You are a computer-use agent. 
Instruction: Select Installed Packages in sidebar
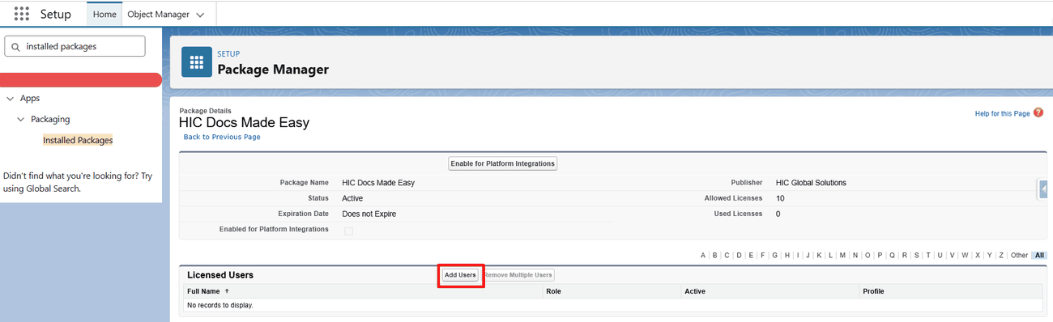(x=78, y=140)
